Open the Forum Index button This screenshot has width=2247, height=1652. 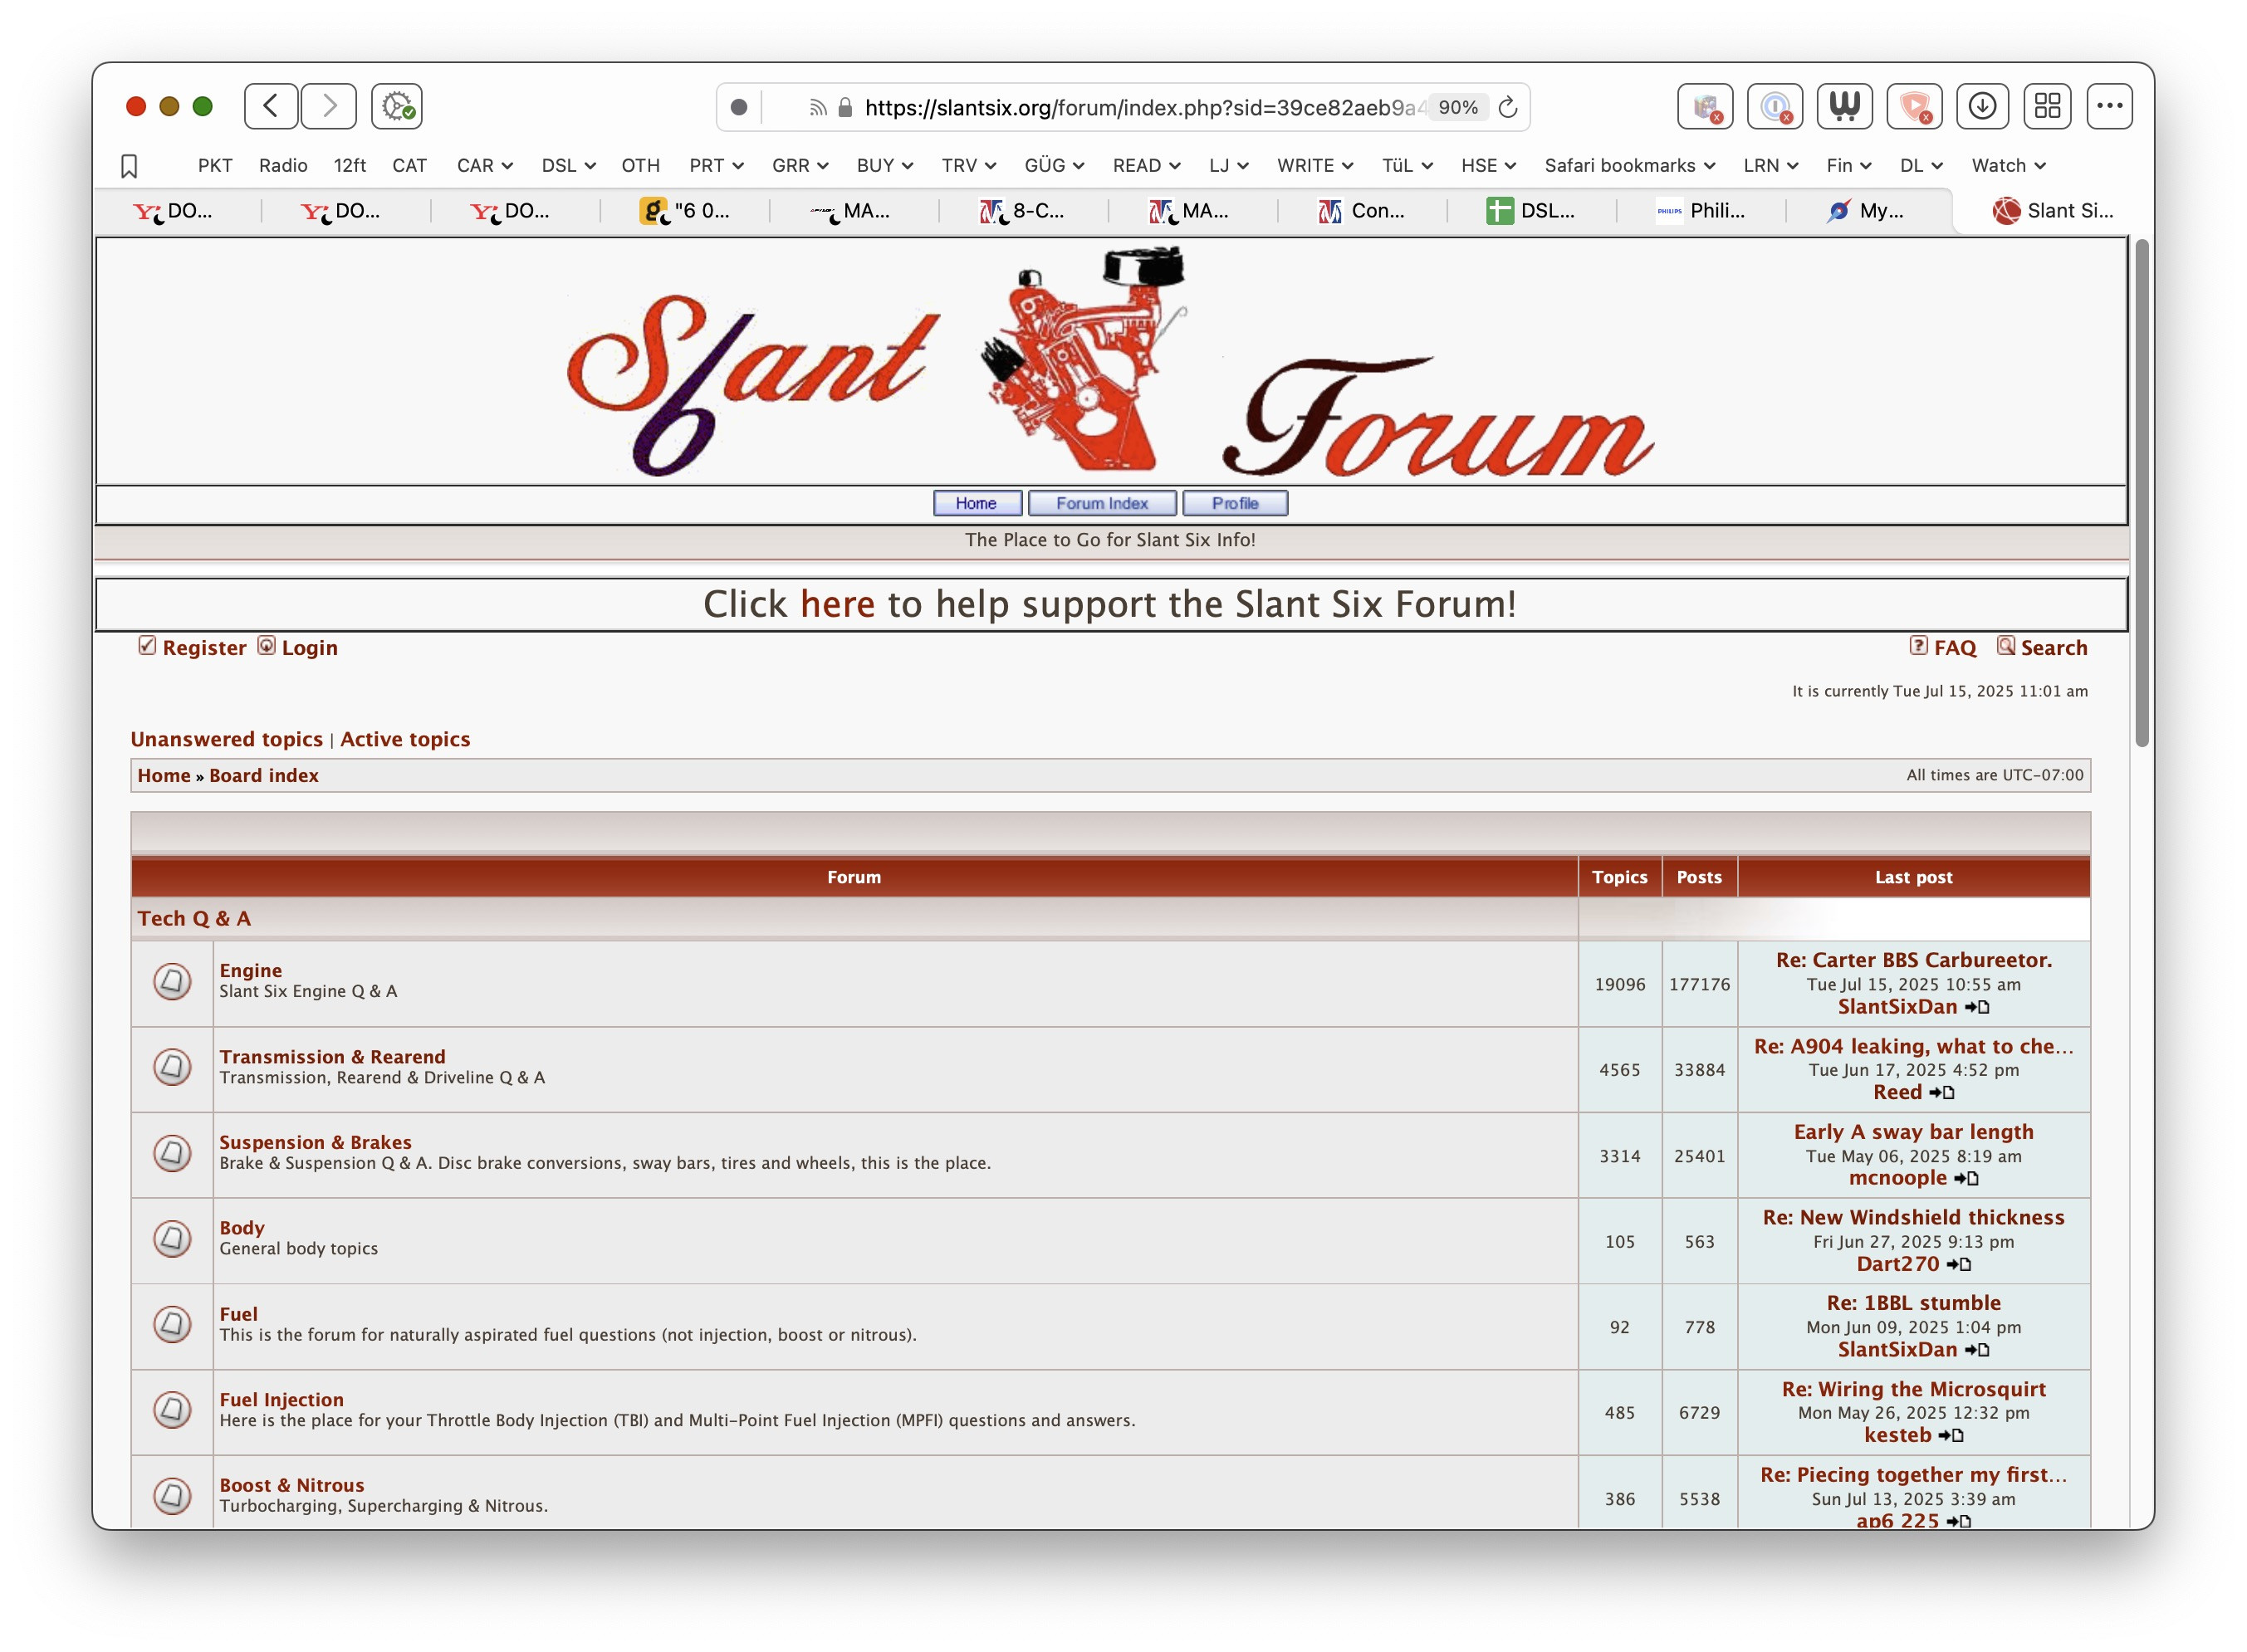click(1103, 503)
